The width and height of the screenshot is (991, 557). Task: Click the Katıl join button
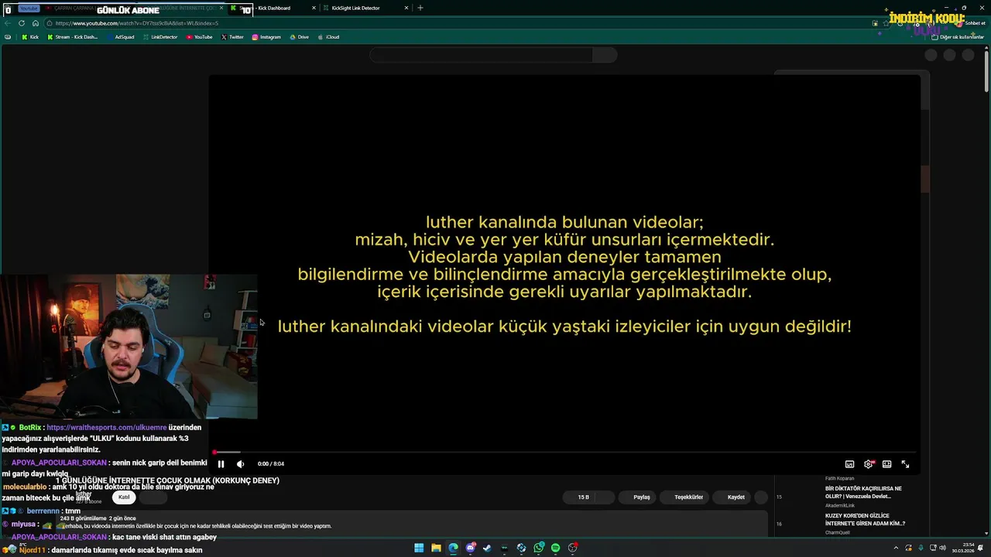click(124, 497)
